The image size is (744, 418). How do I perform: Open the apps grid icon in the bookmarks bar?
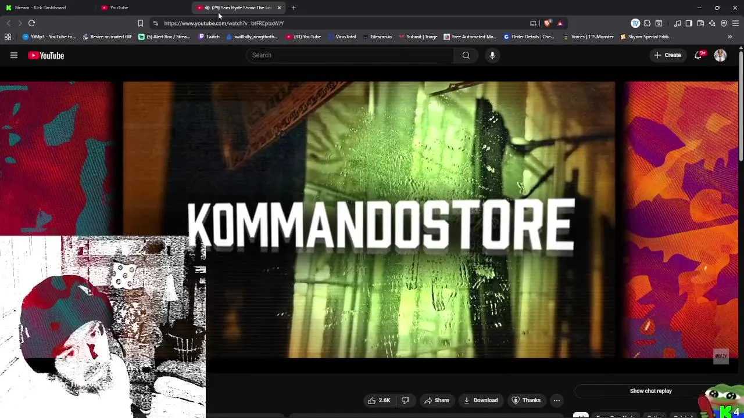8,37
